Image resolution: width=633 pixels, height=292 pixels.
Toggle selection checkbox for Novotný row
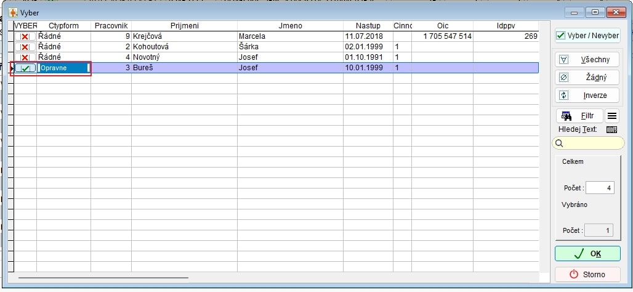25,57
